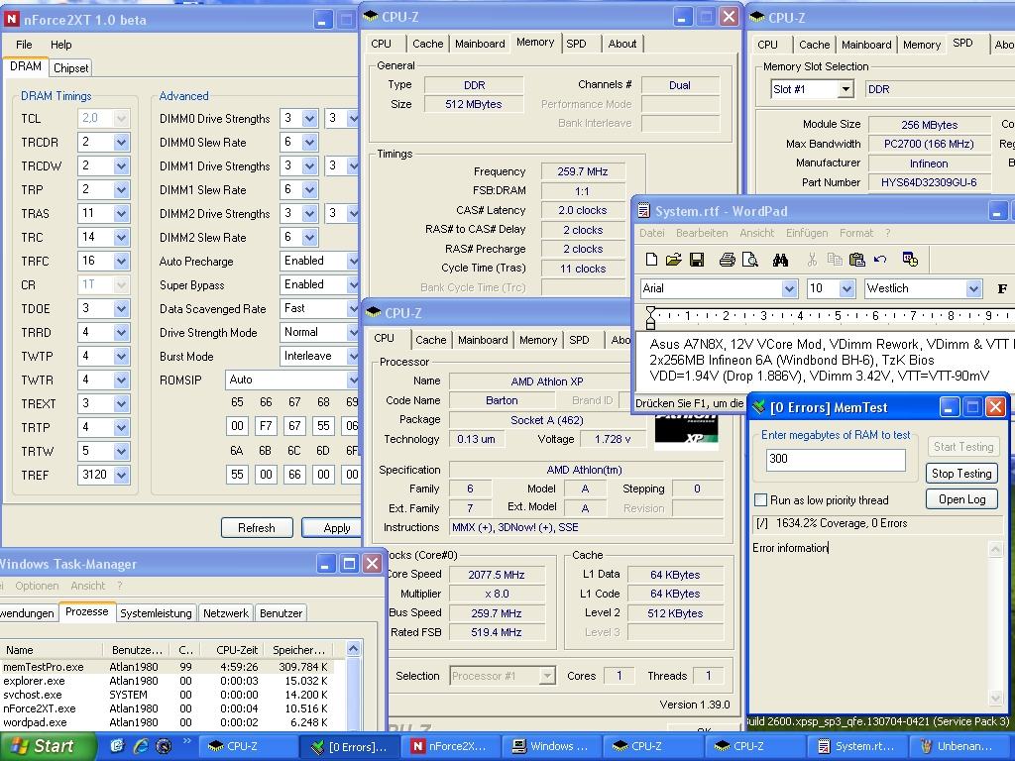This screenshot has height=761, width=1015.
Task: Click WordPad ruler indent marker
Action: point(650,316)
